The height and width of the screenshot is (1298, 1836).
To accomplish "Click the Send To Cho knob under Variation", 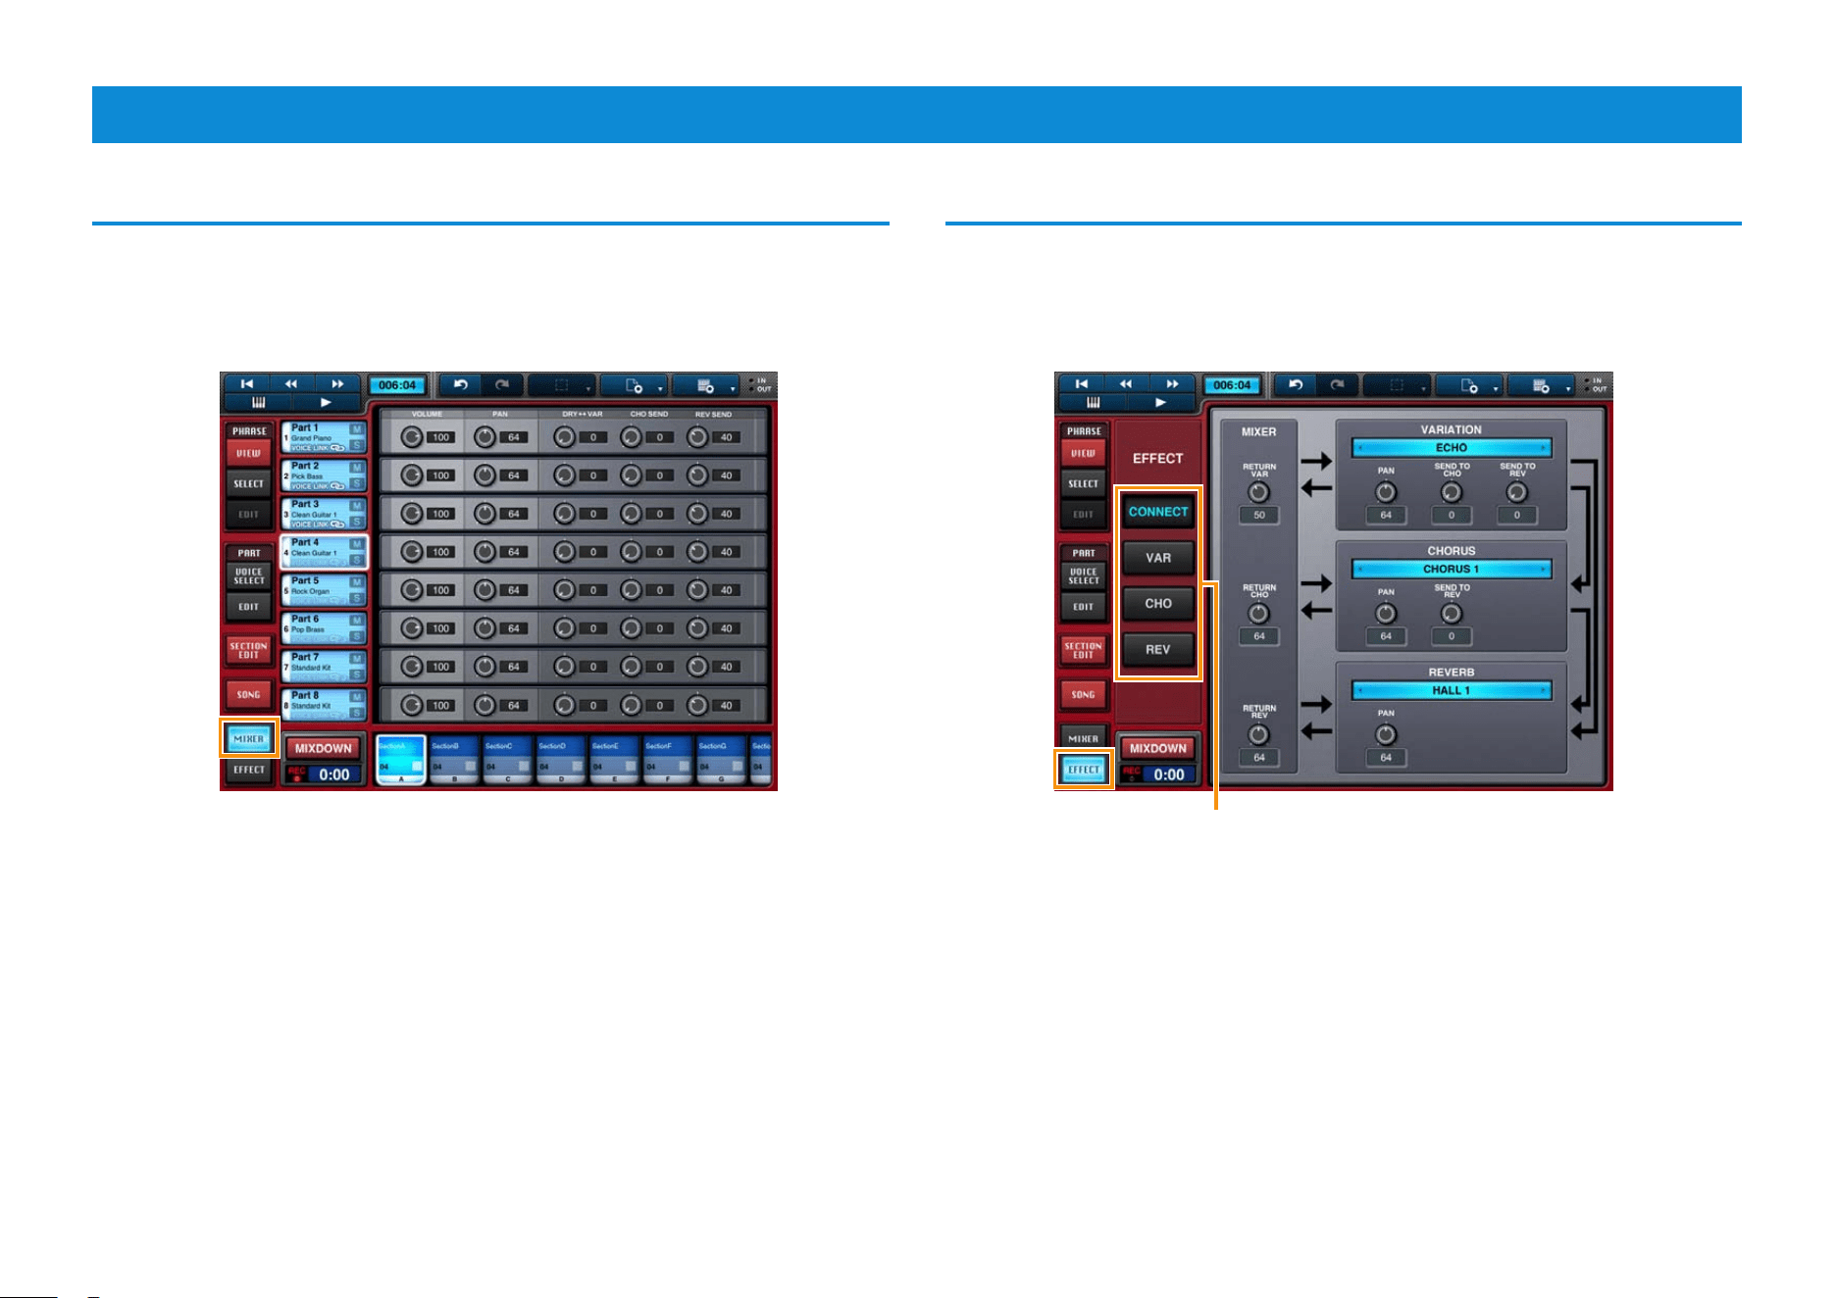I will click(x=1452, y=492).
